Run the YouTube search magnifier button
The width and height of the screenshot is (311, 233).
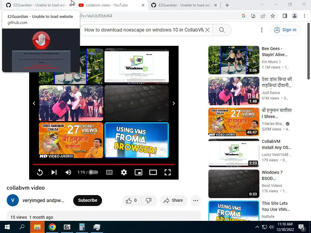click(x=222, y=30)
